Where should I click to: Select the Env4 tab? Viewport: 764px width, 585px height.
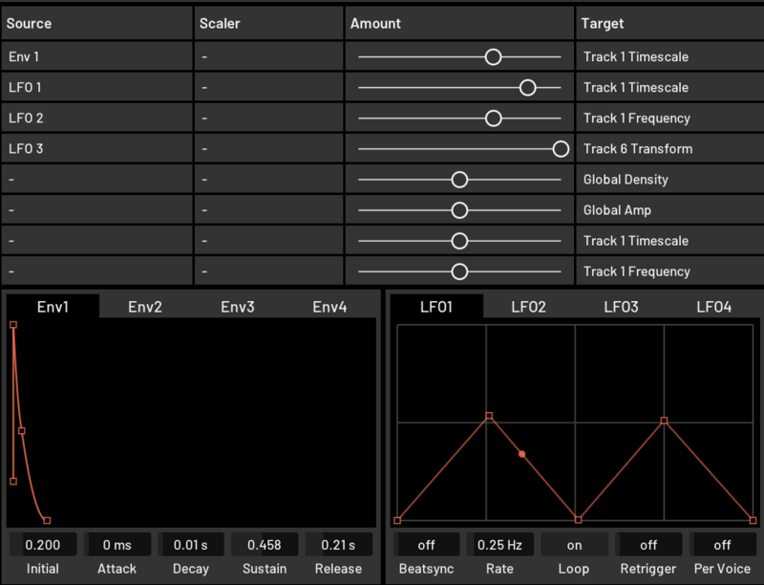(x=329, y=307)
